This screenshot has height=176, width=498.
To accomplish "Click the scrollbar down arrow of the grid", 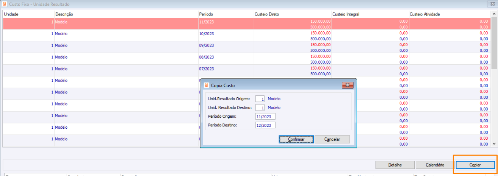I will pos(494,144).
